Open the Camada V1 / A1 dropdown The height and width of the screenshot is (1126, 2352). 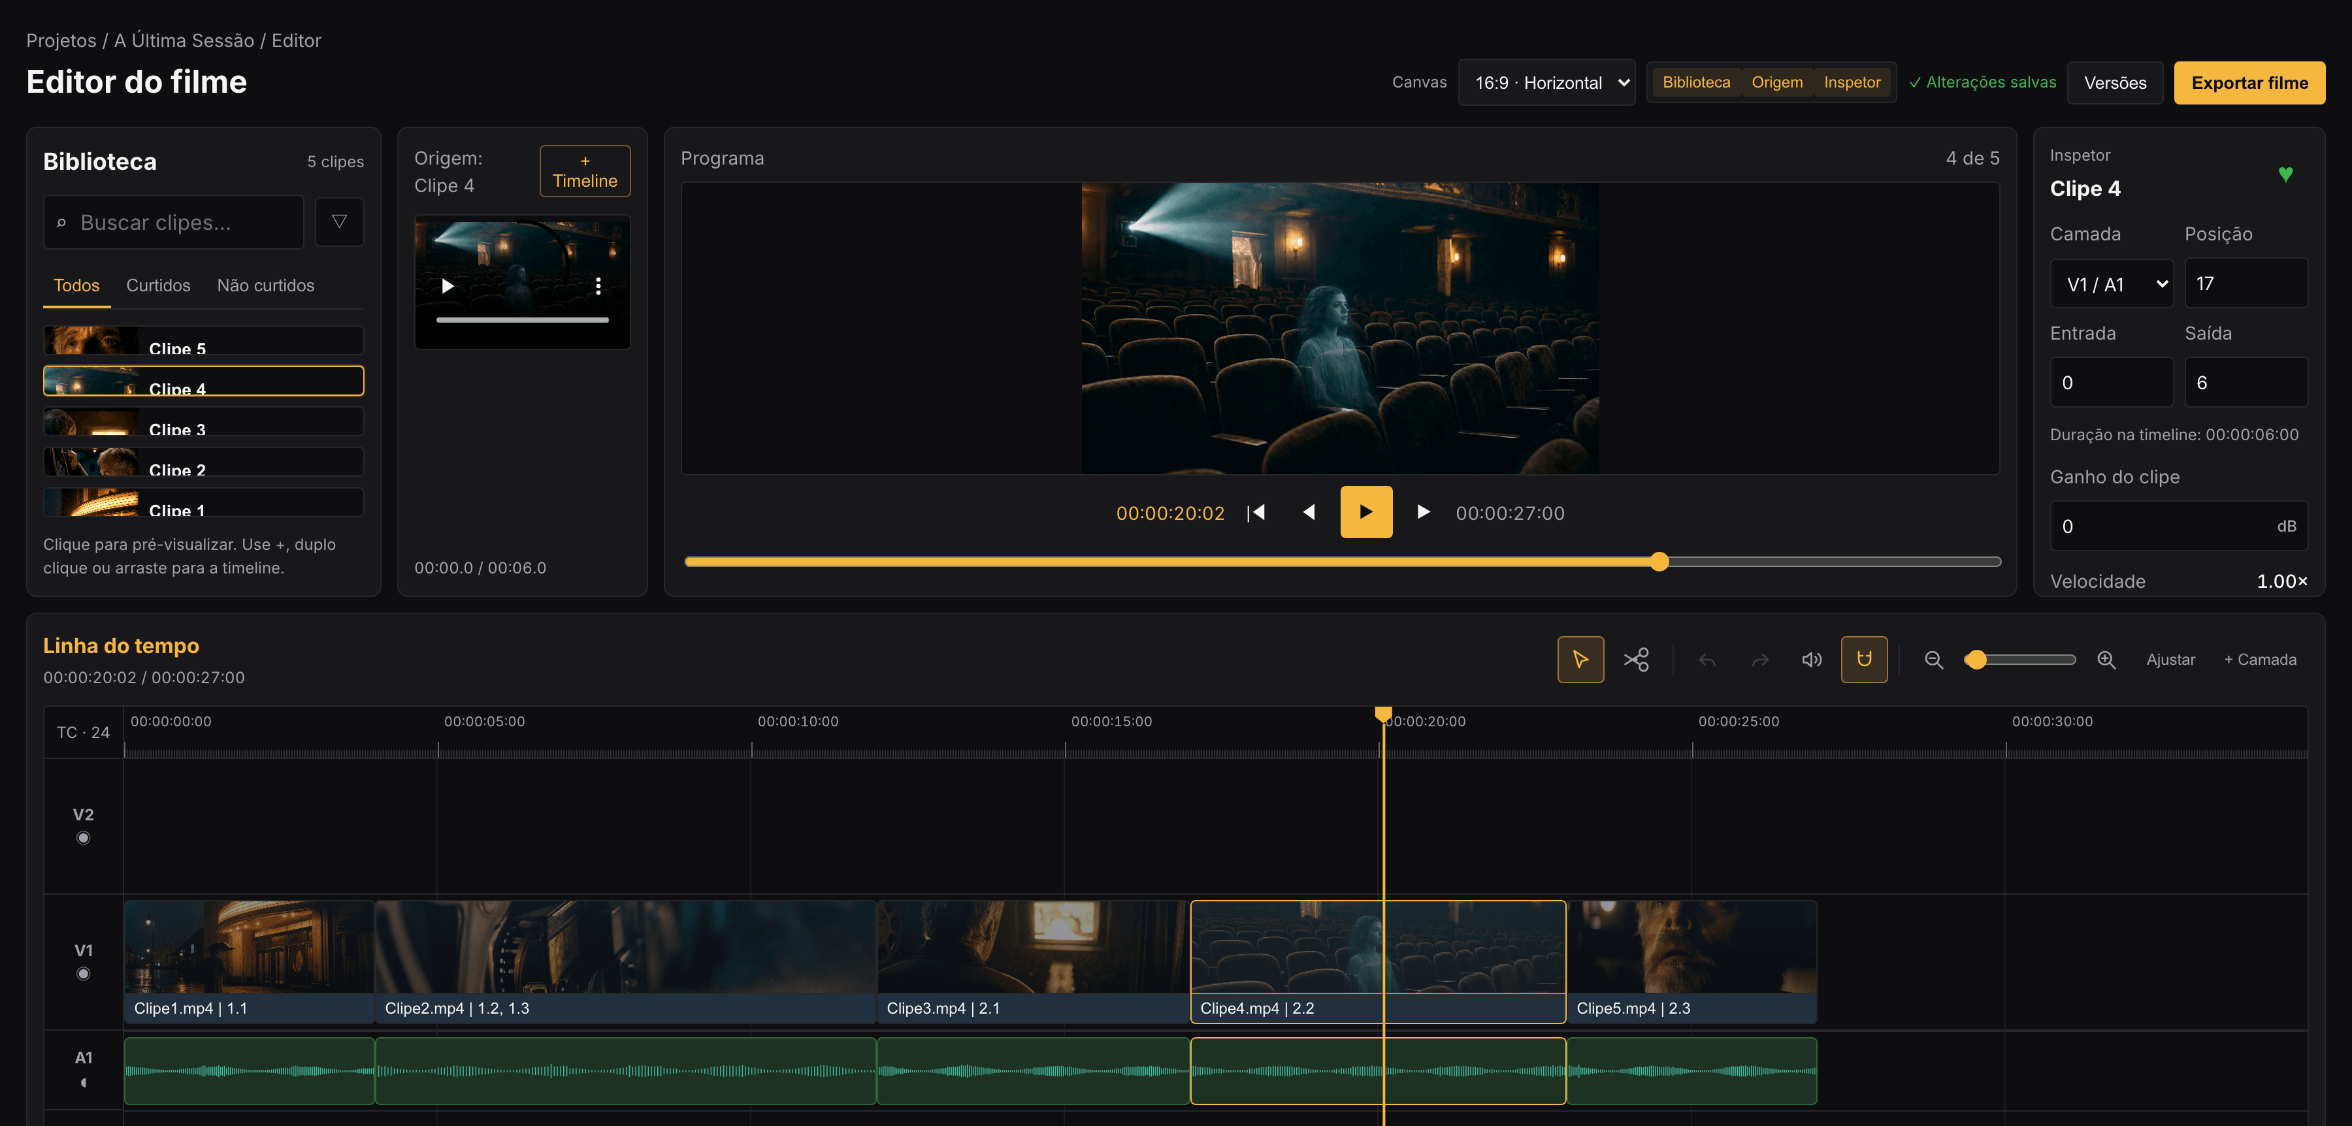pyautogui.click(x=2111, y=283)
